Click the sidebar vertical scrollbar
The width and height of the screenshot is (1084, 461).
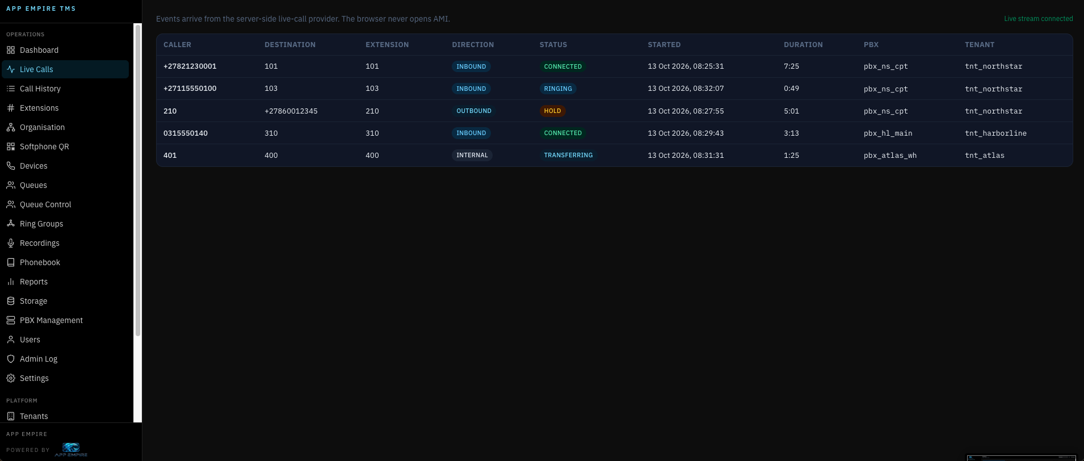(137, 181)
